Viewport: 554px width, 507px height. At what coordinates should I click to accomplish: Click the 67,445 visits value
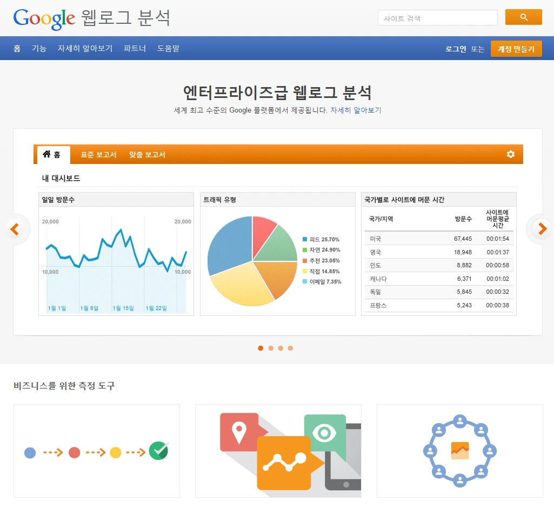[x=463, y=239]
